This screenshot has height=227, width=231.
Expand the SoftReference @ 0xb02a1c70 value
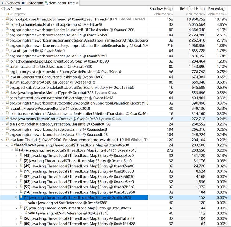(21, 213)
